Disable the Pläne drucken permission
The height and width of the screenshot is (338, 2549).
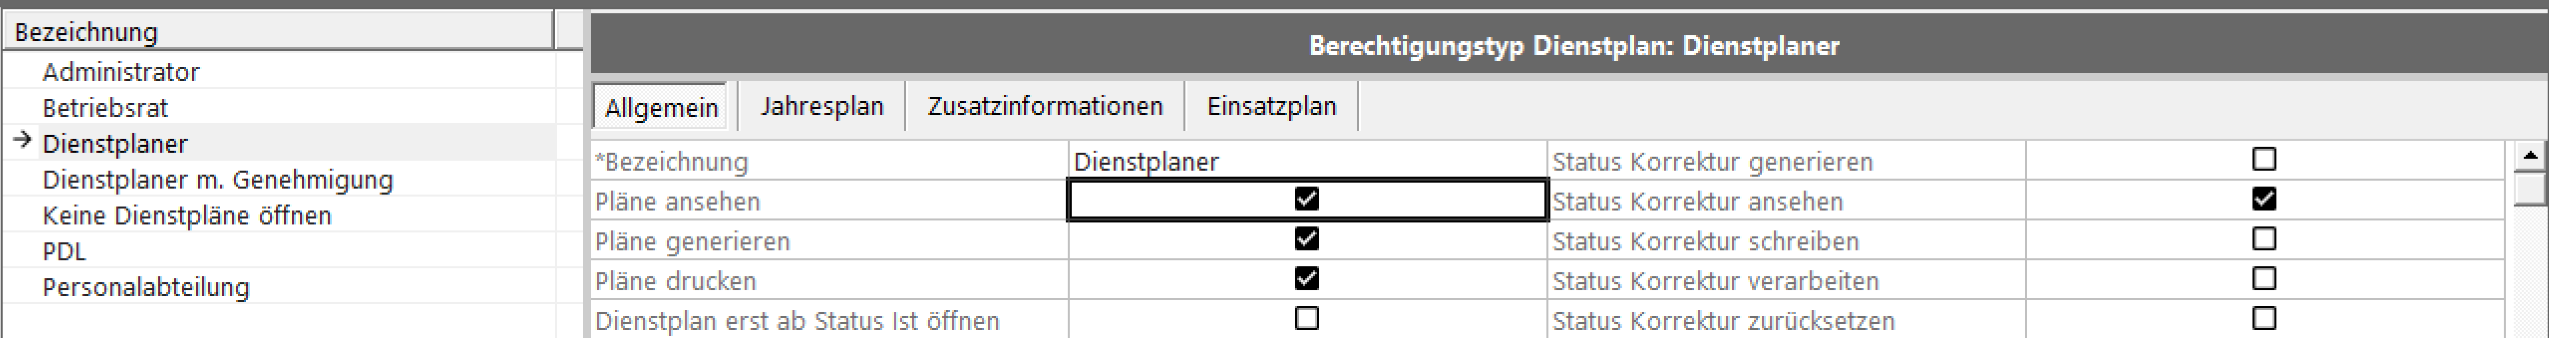[x=1306, y=279]
